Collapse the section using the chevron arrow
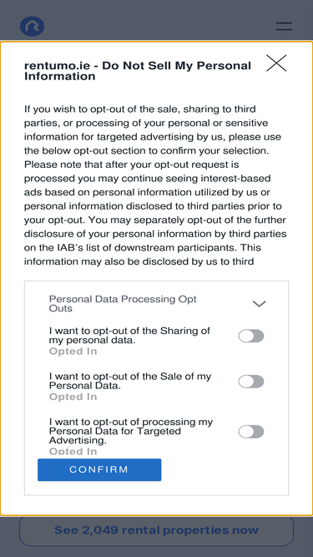The width and height of the screenshot is (313, 557). (259, 304)
